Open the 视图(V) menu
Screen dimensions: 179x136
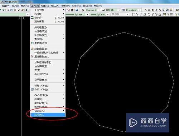5,6
